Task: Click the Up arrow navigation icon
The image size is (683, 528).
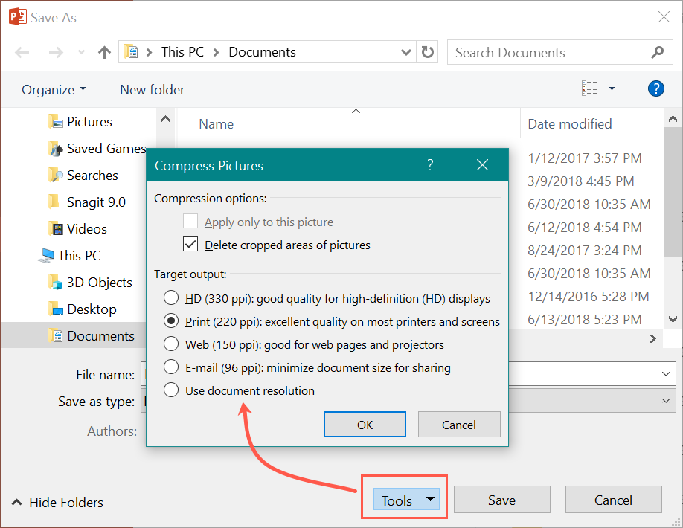Action: tap(104, 53)
